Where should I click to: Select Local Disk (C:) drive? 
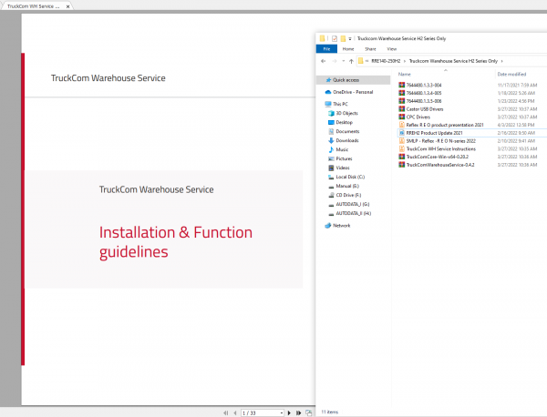[x=346, y=177]
